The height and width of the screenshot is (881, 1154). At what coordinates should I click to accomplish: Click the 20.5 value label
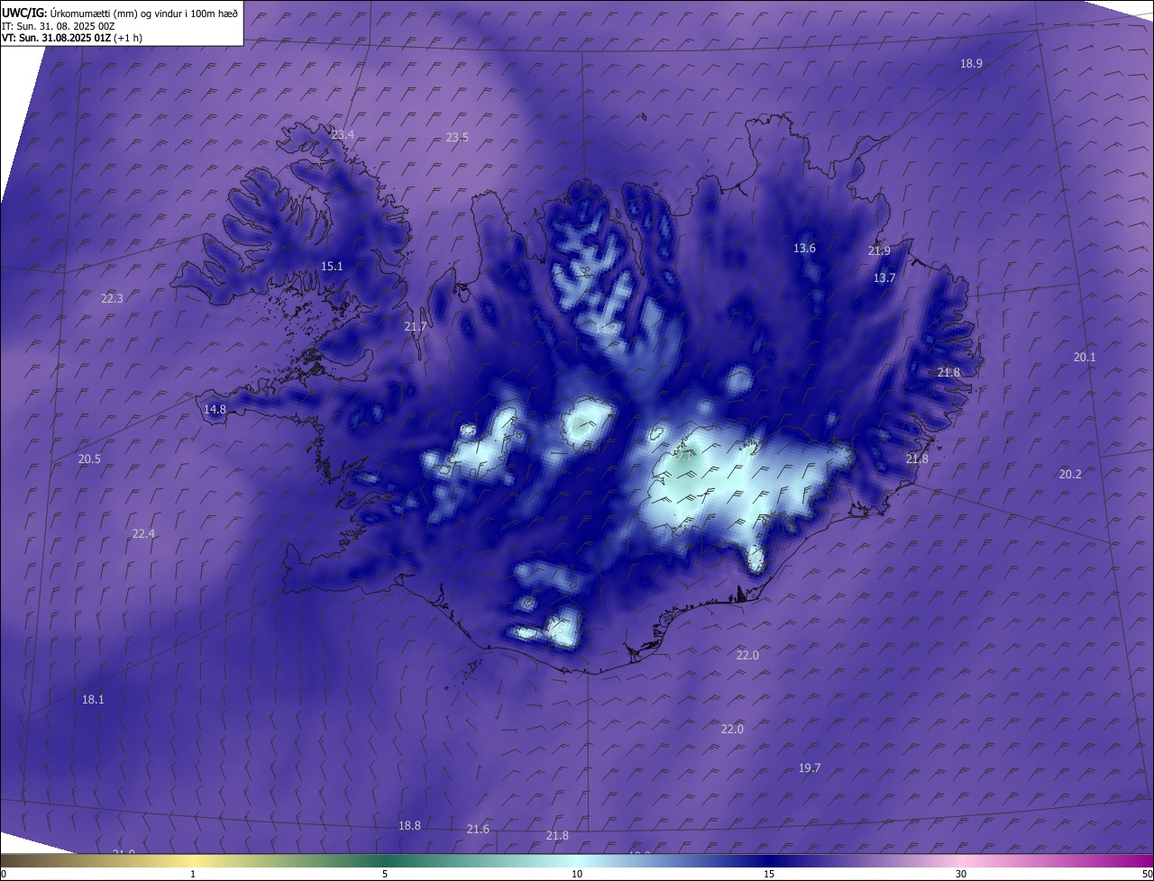(x=89, y=459)
